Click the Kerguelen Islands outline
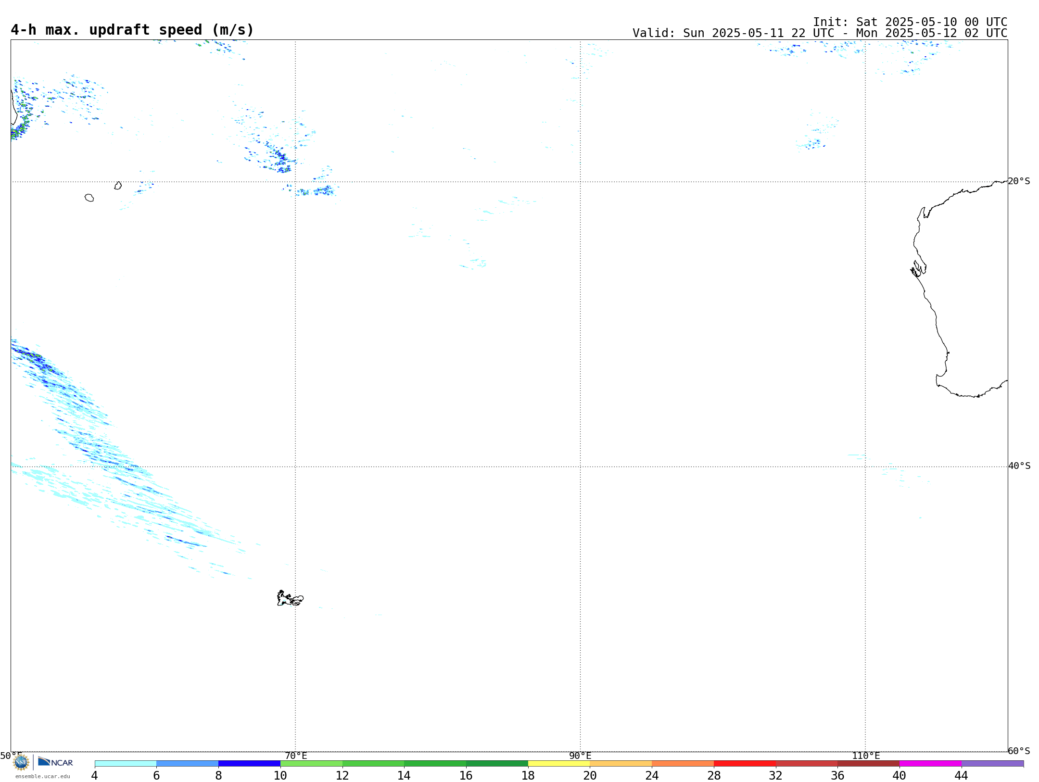Viewport: 1039px width, 782px height. [x=290, y=598]
